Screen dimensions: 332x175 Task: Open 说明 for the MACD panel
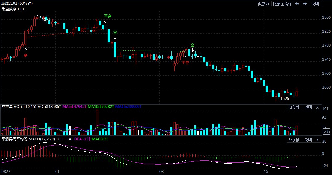pos(308,140)
